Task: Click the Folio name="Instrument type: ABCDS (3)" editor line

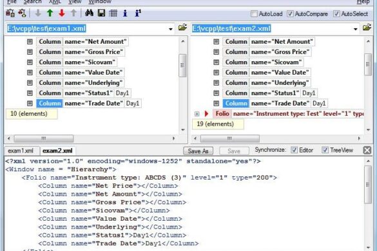Action: (x=150, y=178)
